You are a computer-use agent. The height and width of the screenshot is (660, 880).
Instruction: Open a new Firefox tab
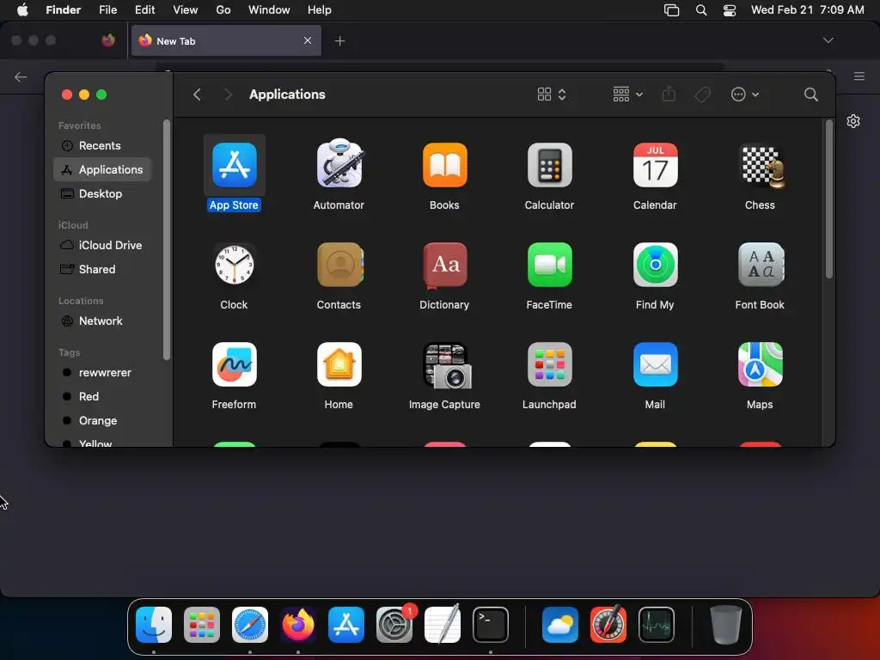point(339,41)
